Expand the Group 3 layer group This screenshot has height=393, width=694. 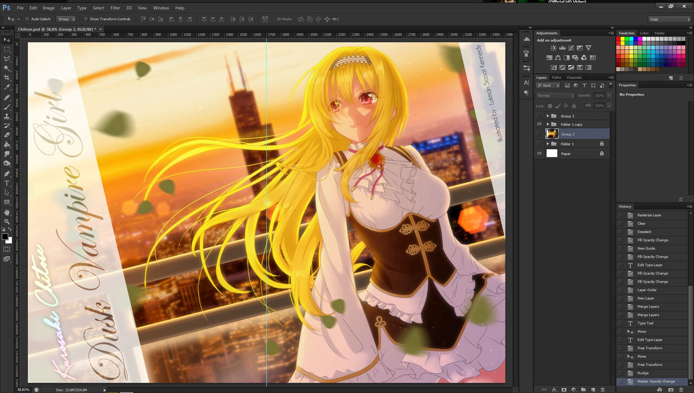pyautogui.click(x=548, y=116)
